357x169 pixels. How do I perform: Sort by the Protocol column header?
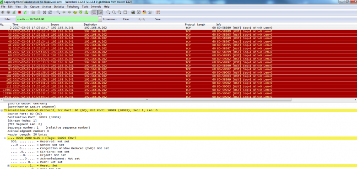[190, 24]
